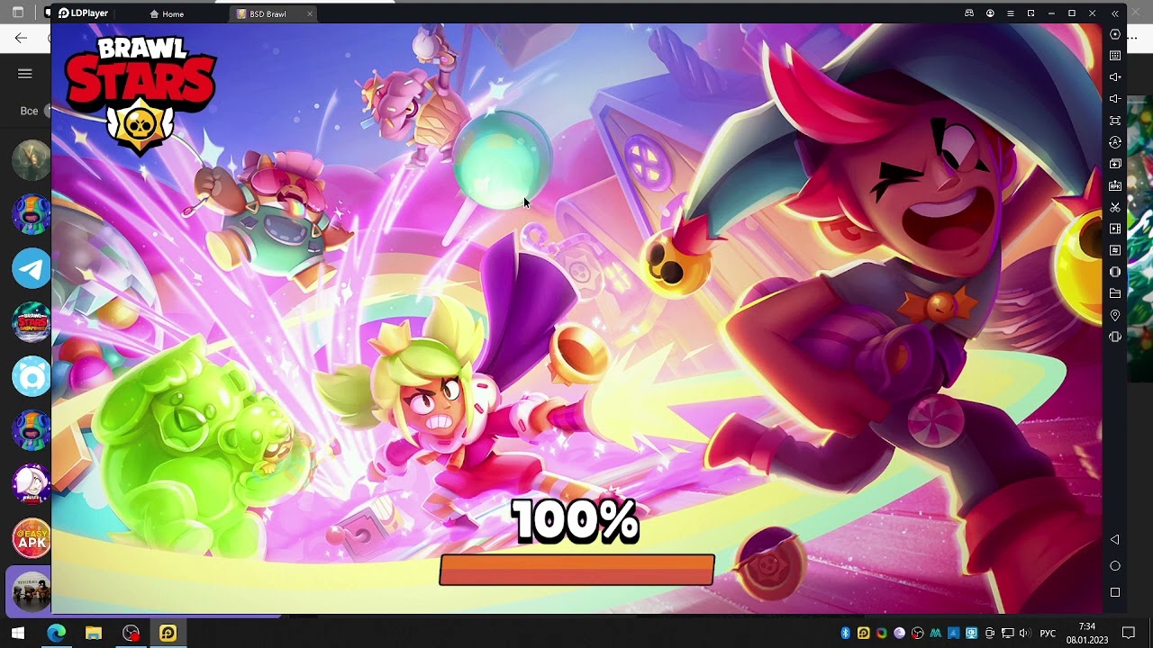1153x648 pixels.
Task: Open the user account icon in title bar
Action: [990, 13]
